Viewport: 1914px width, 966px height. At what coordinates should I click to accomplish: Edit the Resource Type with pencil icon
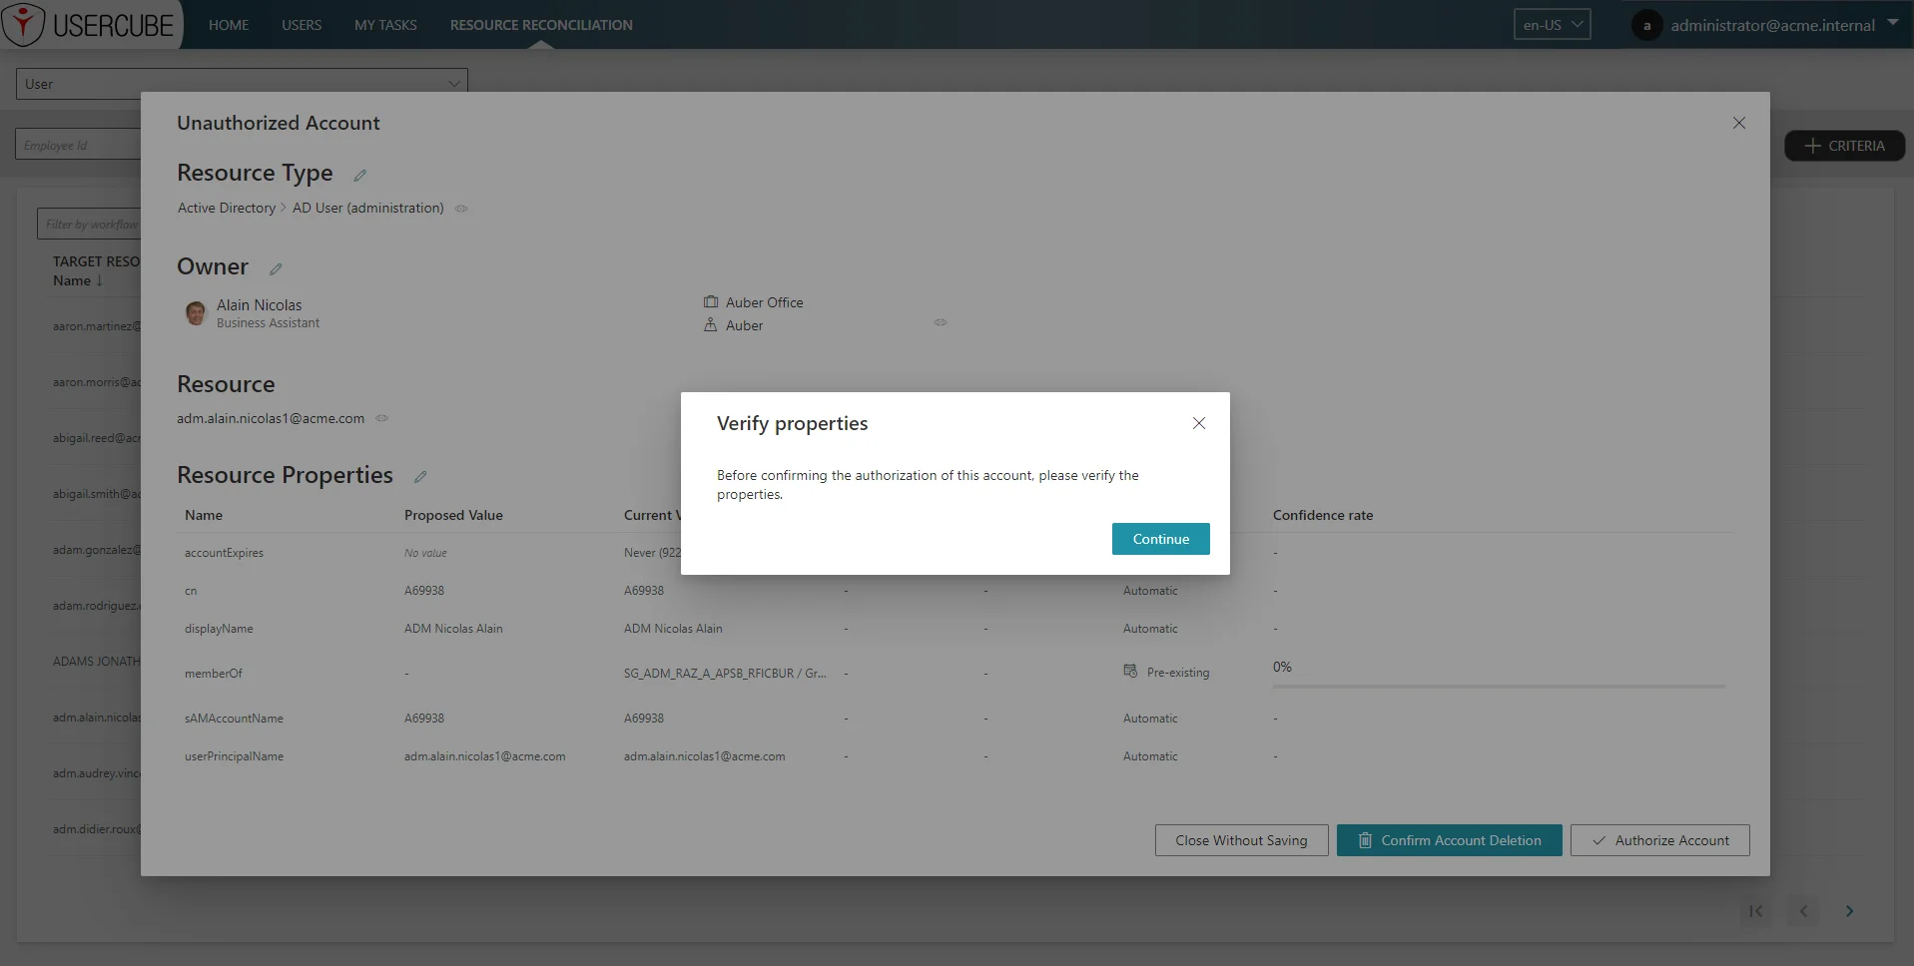click(360, 176)
